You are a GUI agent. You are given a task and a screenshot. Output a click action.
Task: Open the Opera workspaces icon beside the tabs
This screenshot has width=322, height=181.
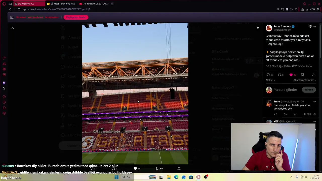[x=10, y=4]
